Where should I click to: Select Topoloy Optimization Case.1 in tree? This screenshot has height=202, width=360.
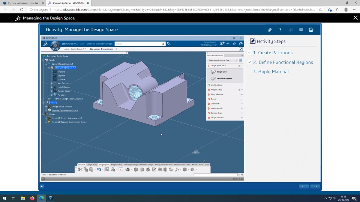coord(65,110)
